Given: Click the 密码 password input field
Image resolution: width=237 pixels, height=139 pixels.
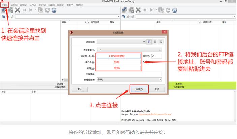Looking at the screenshot, I should (x=119, y=68).
